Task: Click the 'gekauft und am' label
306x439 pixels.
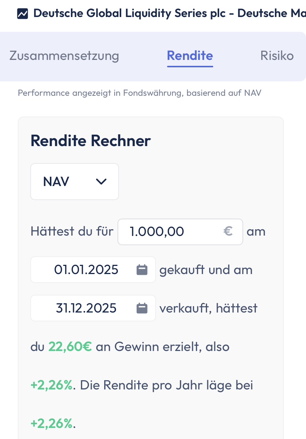Action: click(206, 270)
